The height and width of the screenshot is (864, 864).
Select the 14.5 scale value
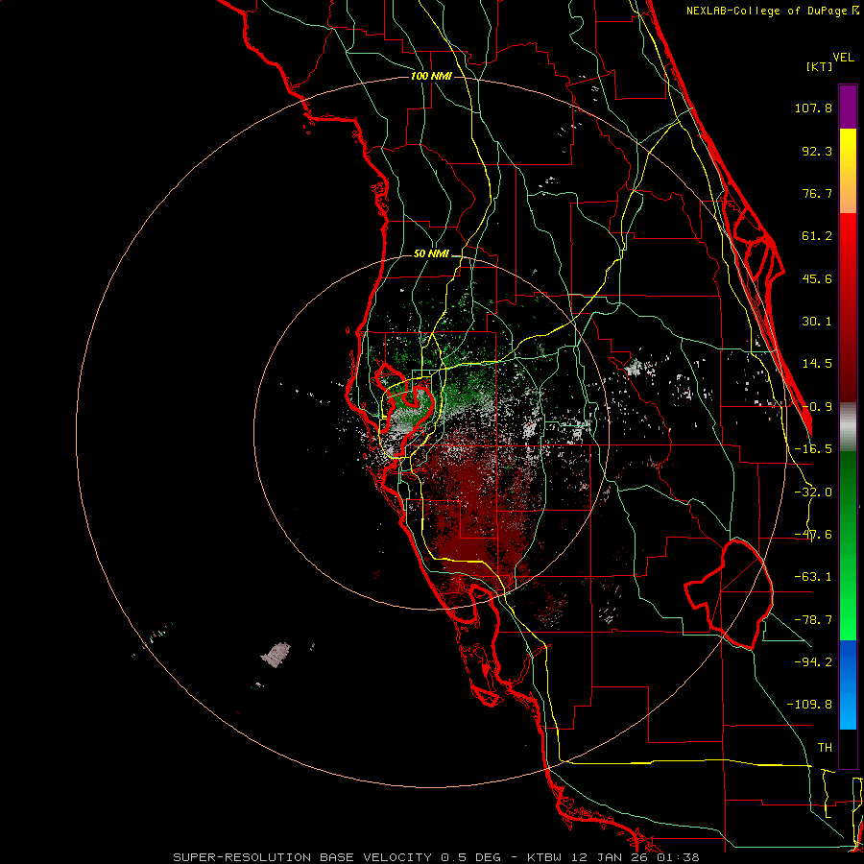[817, 364]
